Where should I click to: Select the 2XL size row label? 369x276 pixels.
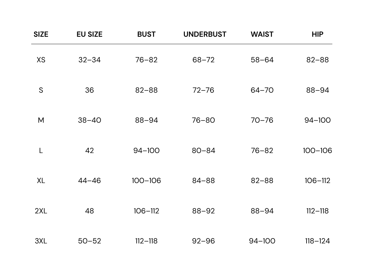point(41,211)
